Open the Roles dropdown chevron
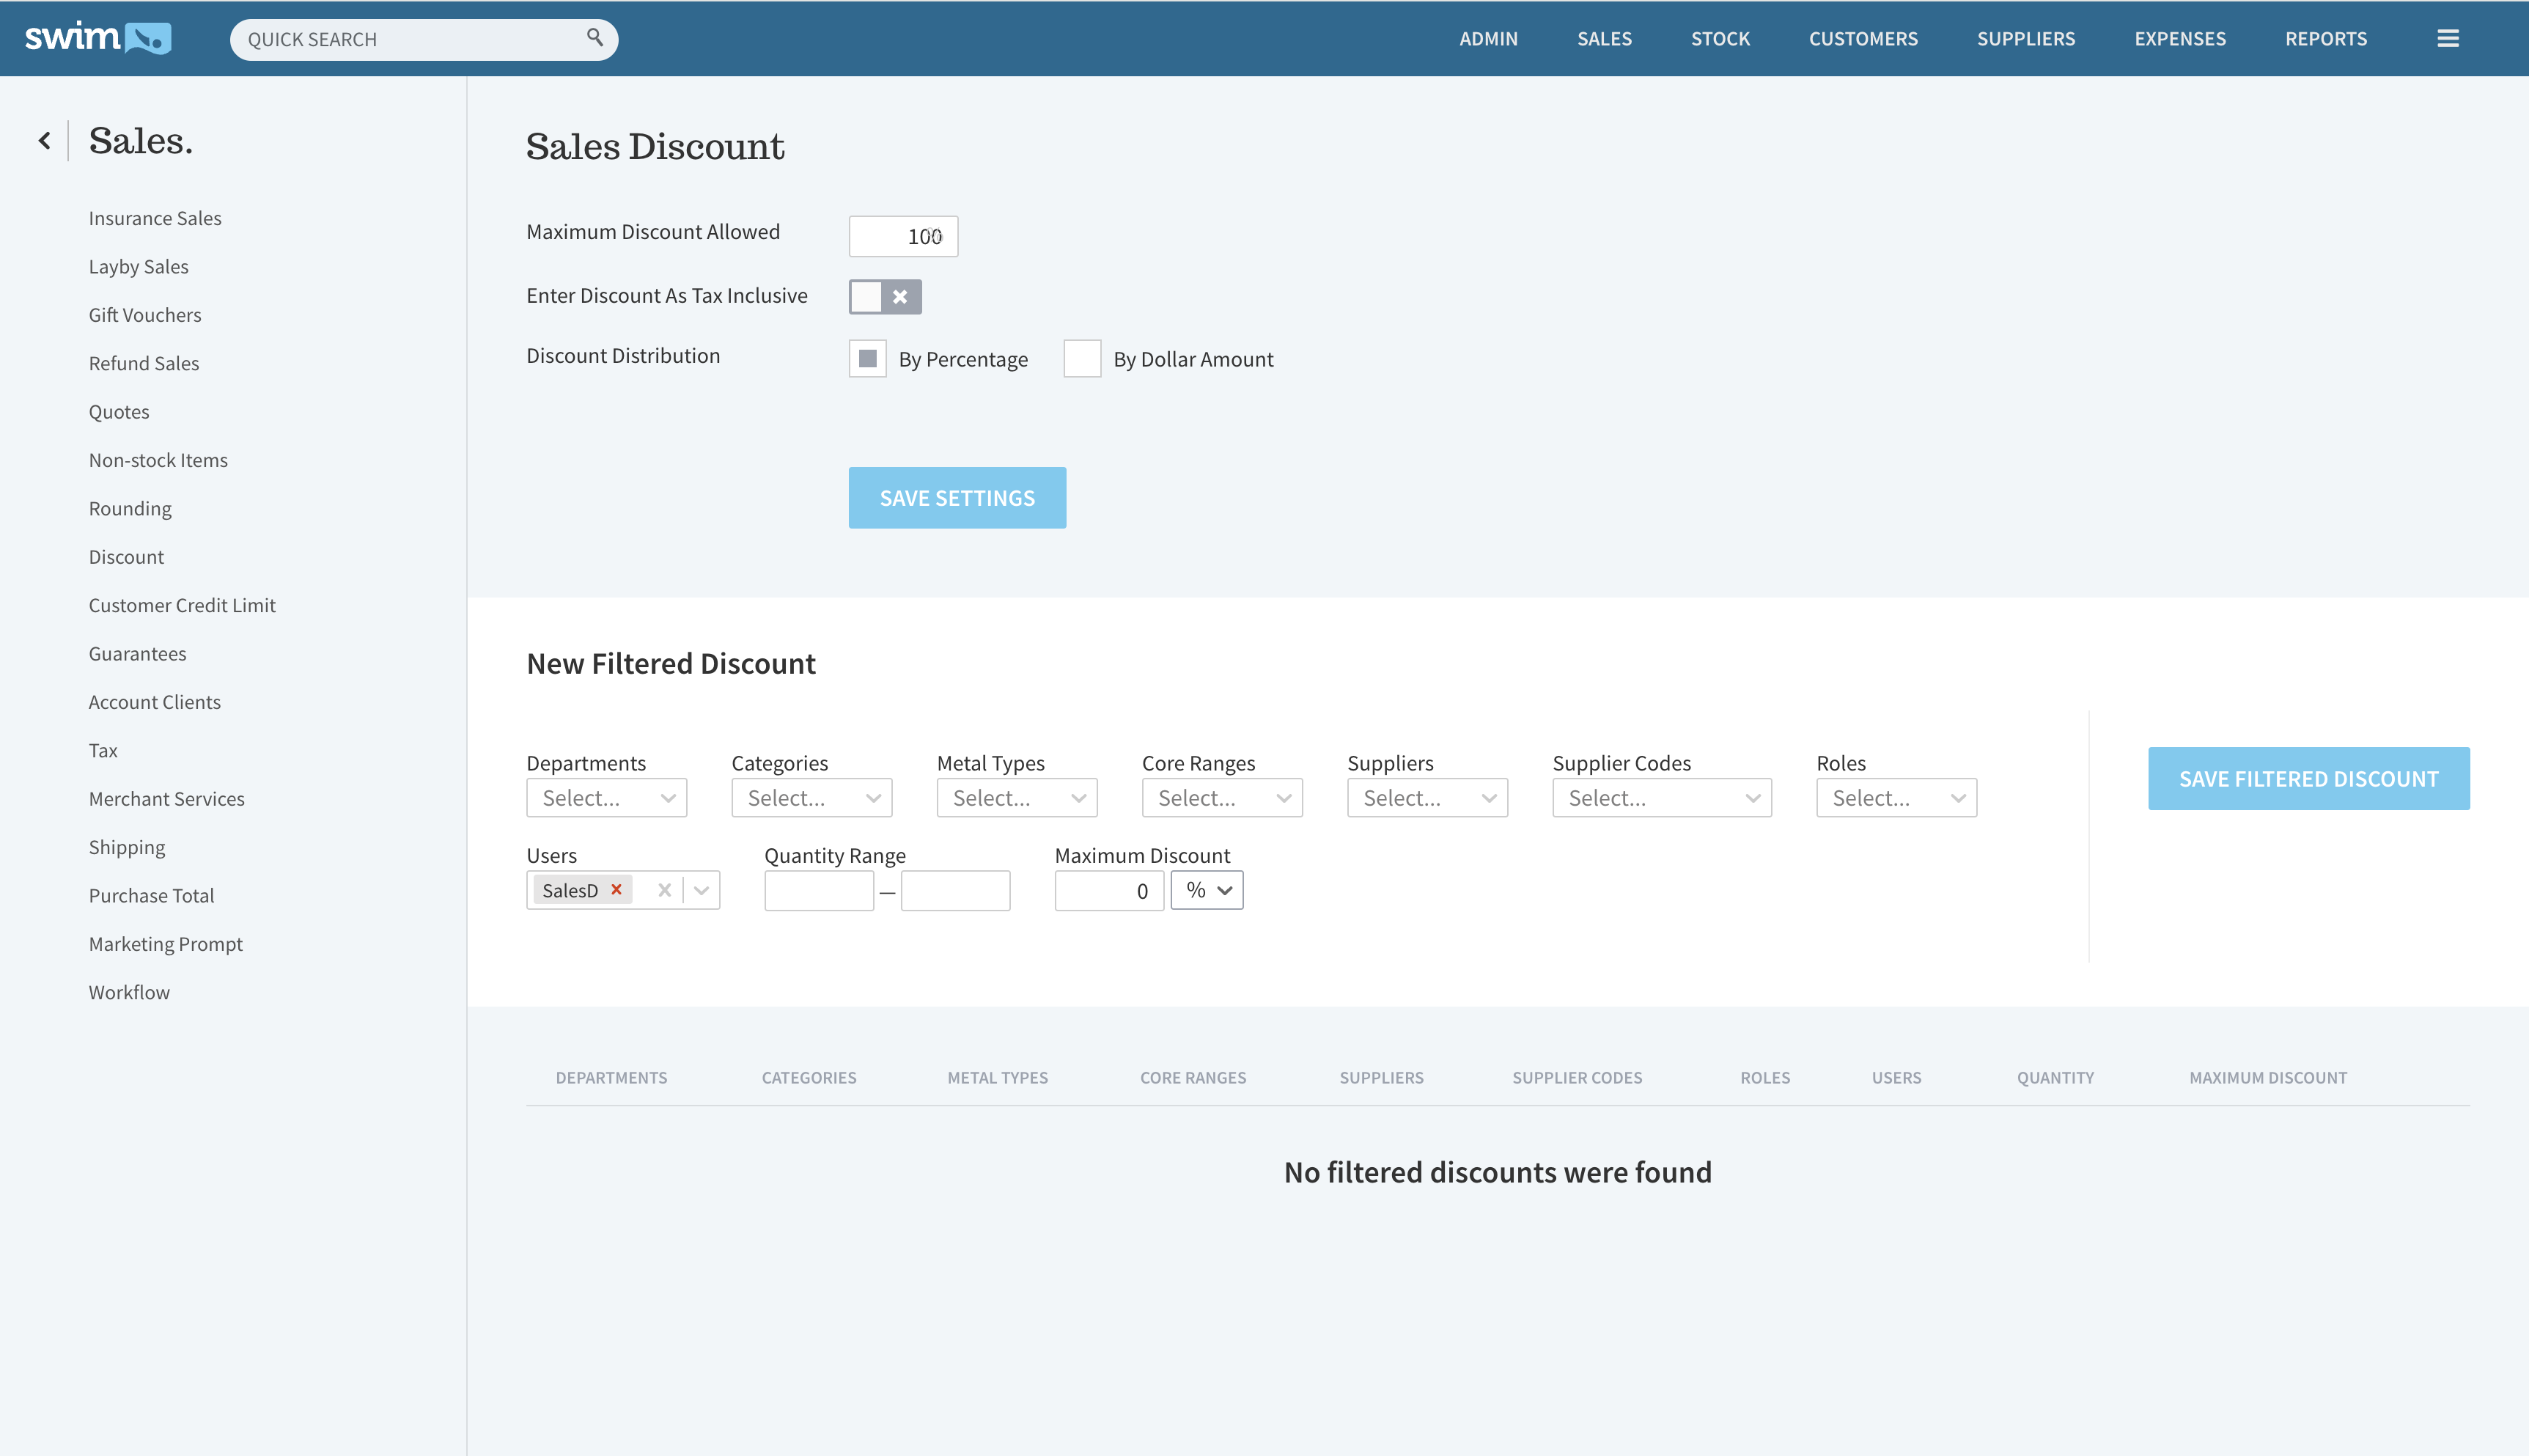 tap(1957, 798)
